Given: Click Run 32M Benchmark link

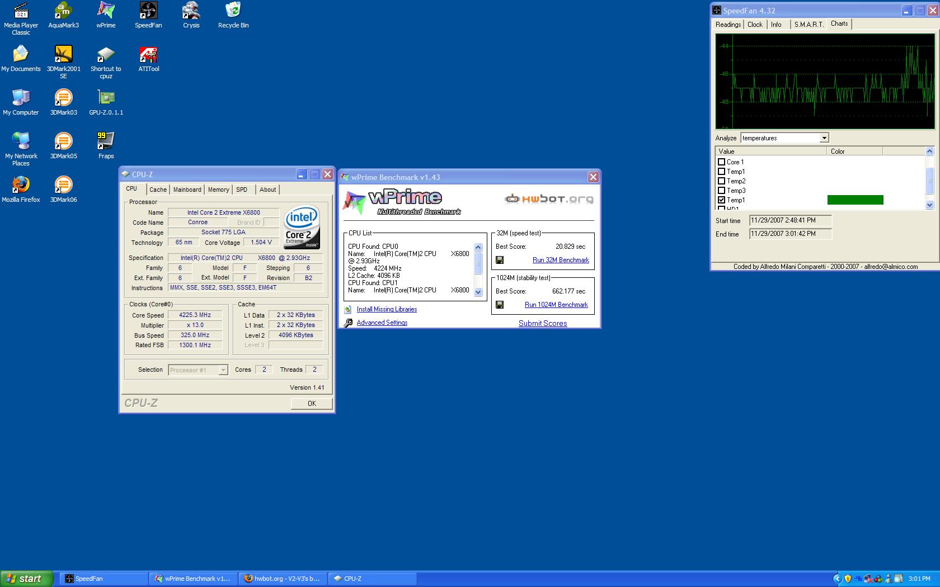Looking at the screenshot, I should pyautogui.click(x=561, y=260).
